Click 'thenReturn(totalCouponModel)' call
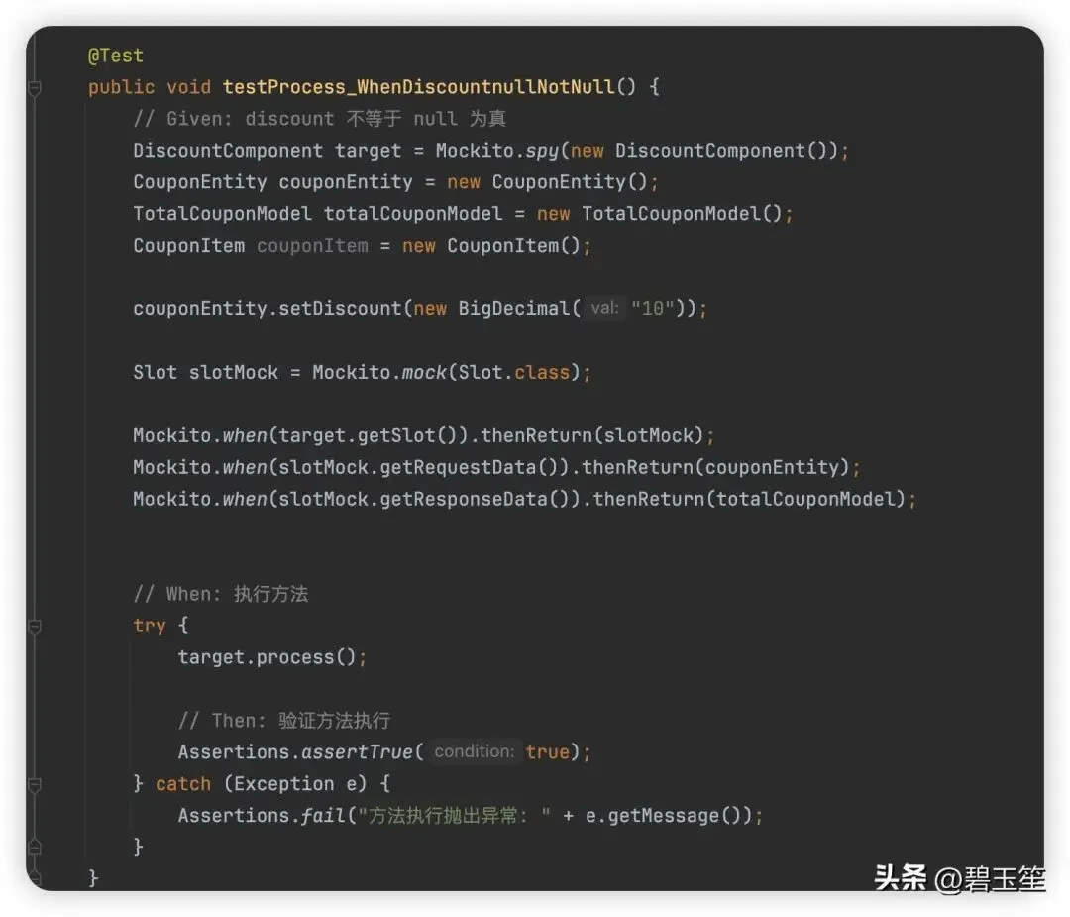Image resolution: width=1070 pixels, height=917 pixels. [x=749, y=499]
